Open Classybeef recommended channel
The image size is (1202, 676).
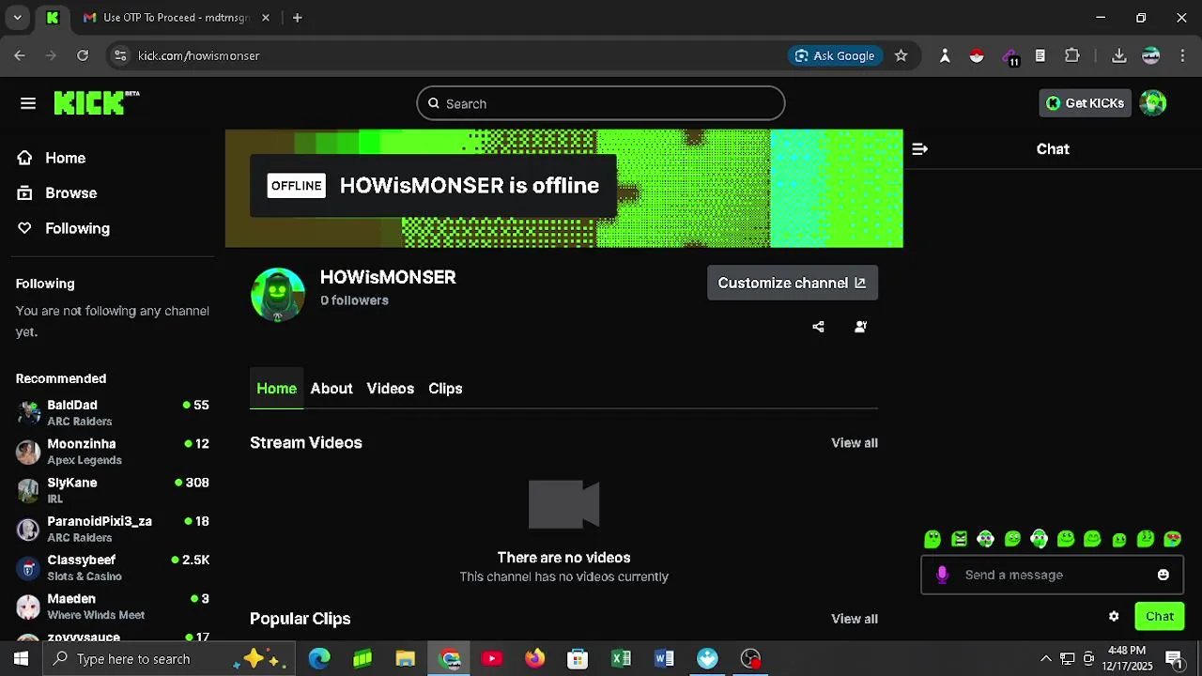pos(113,567)
